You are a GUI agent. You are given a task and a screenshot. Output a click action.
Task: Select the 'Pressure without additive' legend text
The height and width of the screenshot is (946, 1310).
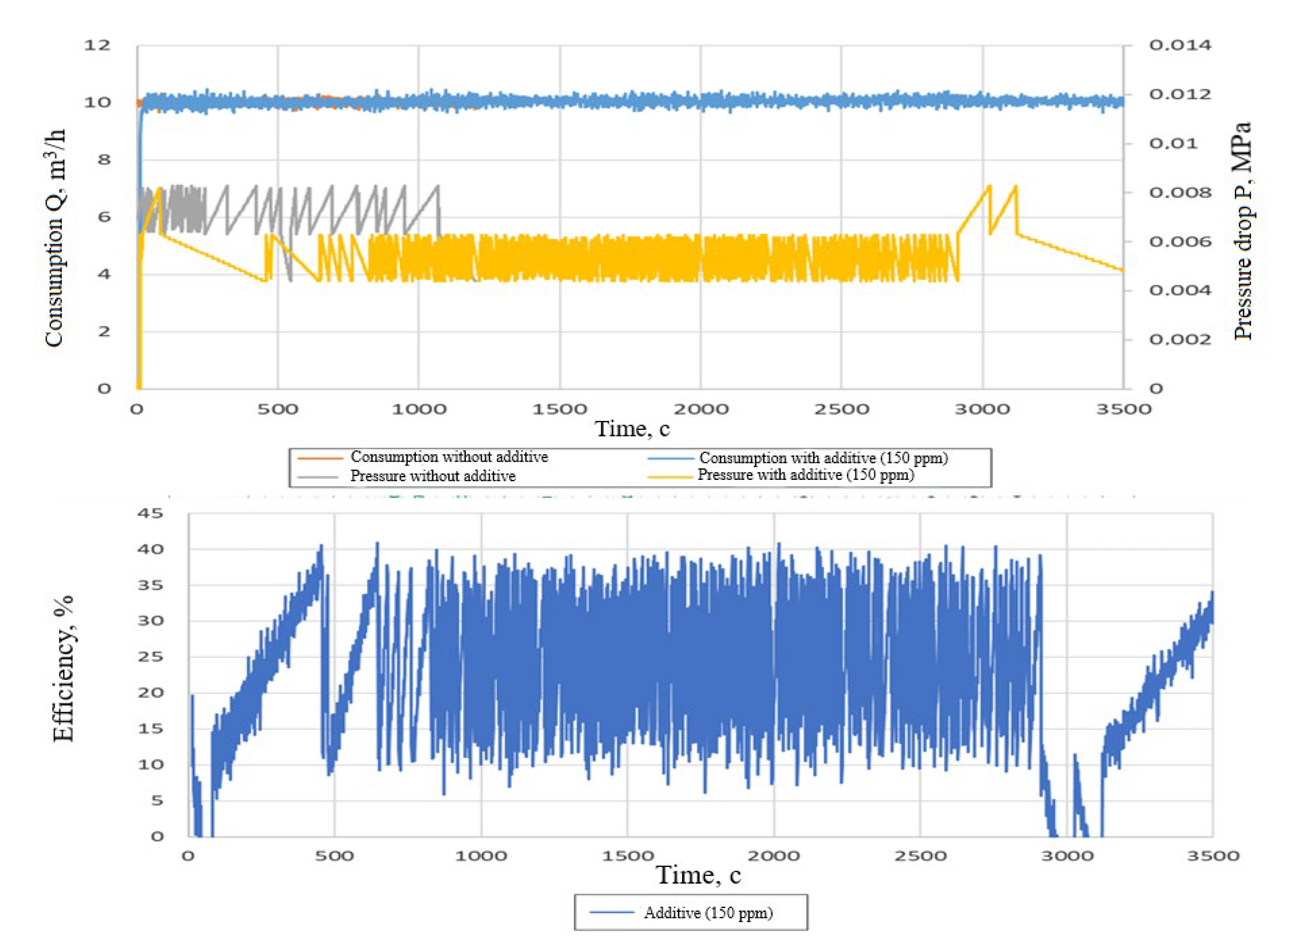pyautogui.click(x=433, y=476)
